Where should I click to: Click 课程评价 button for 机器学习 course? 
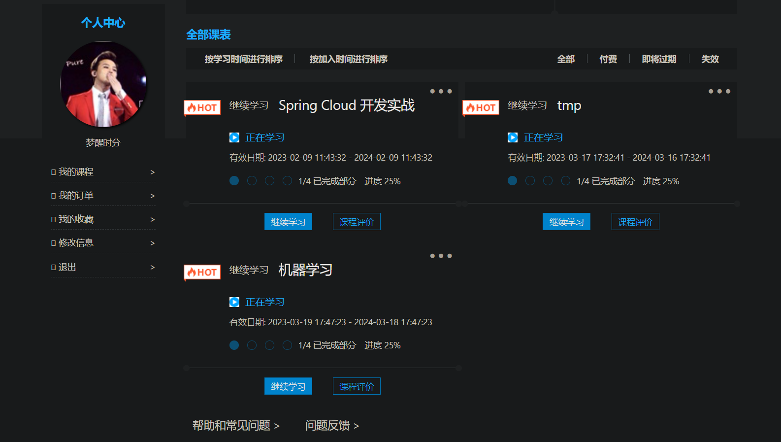[357, 386]
